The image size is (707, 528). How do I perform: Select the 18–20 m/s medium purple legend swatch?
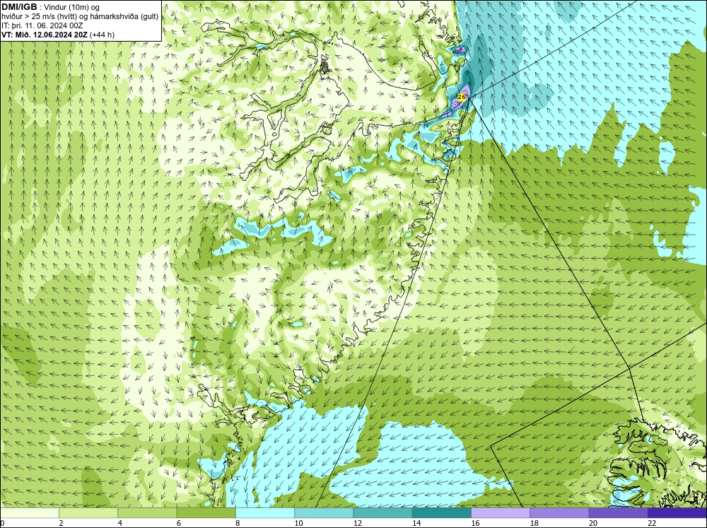(x=559, y=513)
